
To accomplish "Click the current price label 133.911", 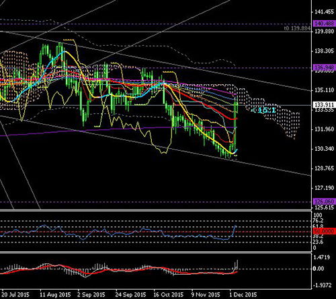I will [324, 105].
